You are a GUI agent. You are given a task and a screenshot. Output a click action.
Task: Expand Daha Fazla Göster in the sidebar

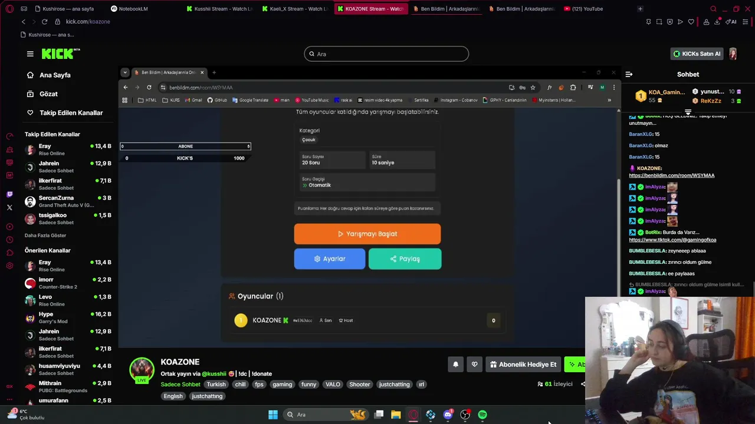pyautogui.click(x=45, y=235)
